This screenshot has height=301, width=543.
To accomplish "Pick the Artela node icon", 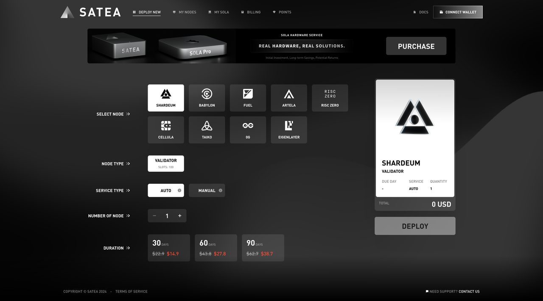I will (289, 94).
